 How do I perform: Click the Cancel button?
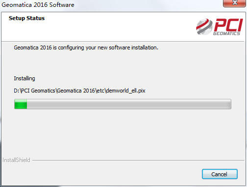[220, 174]
